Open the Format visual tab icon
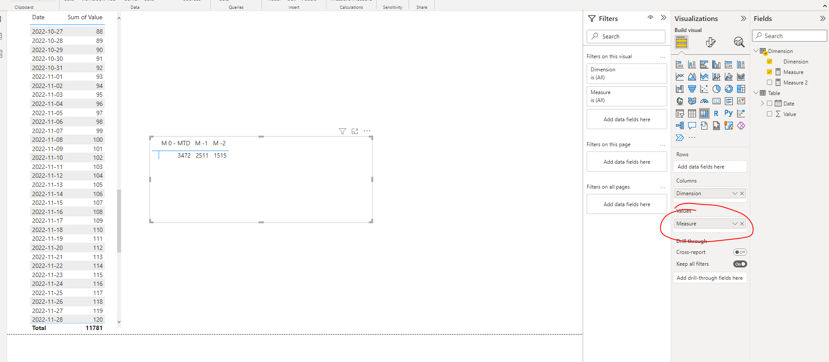The image size is (829, 362). click(x=710, y=42)
